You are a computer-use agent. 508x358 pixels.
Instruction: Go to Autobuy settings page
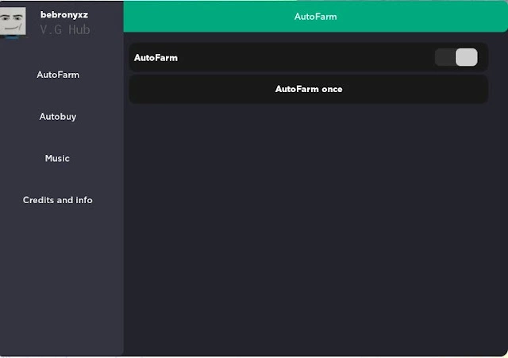58,117
